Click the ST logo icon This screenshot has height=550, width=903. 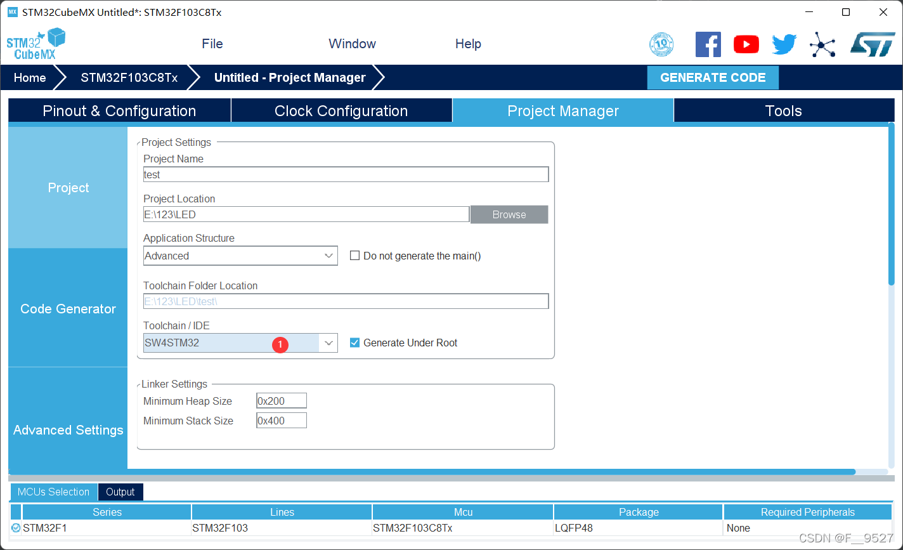pos(872,44)
